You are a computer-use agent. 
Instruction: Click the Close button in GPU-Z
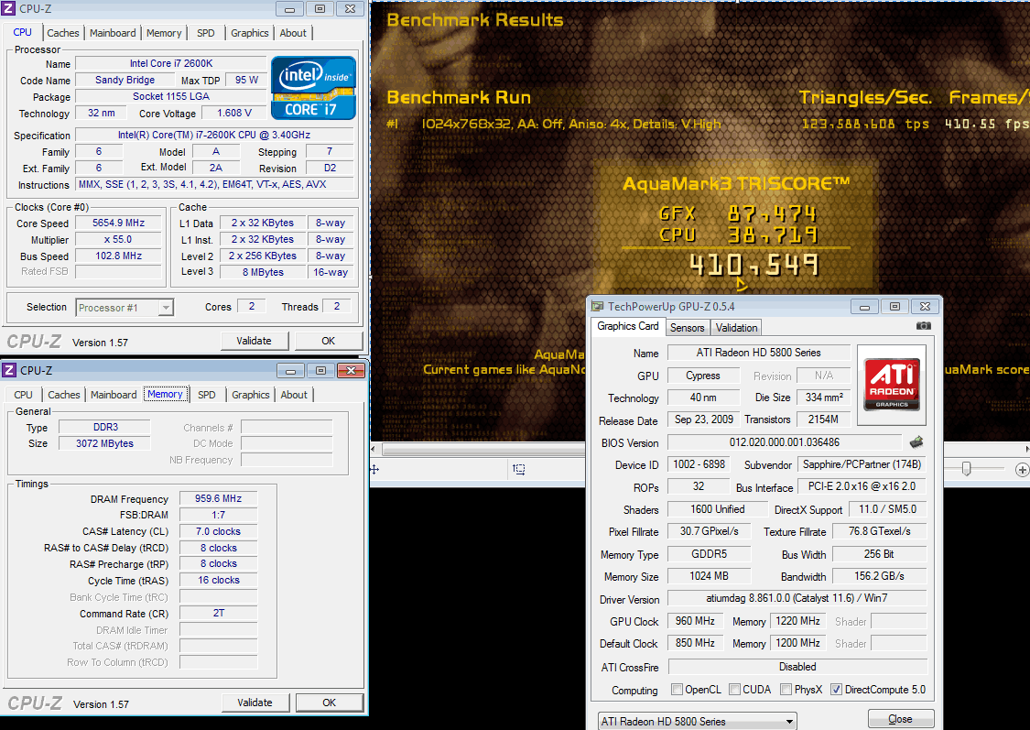[901, 719]
